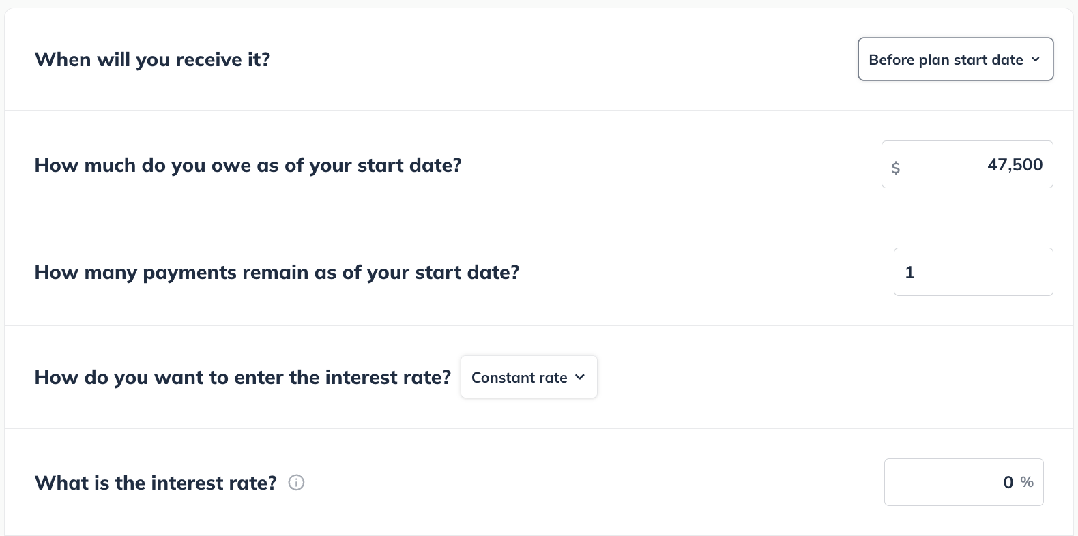
Task: Open the Before plan start date dropdown
Action: 955,59
